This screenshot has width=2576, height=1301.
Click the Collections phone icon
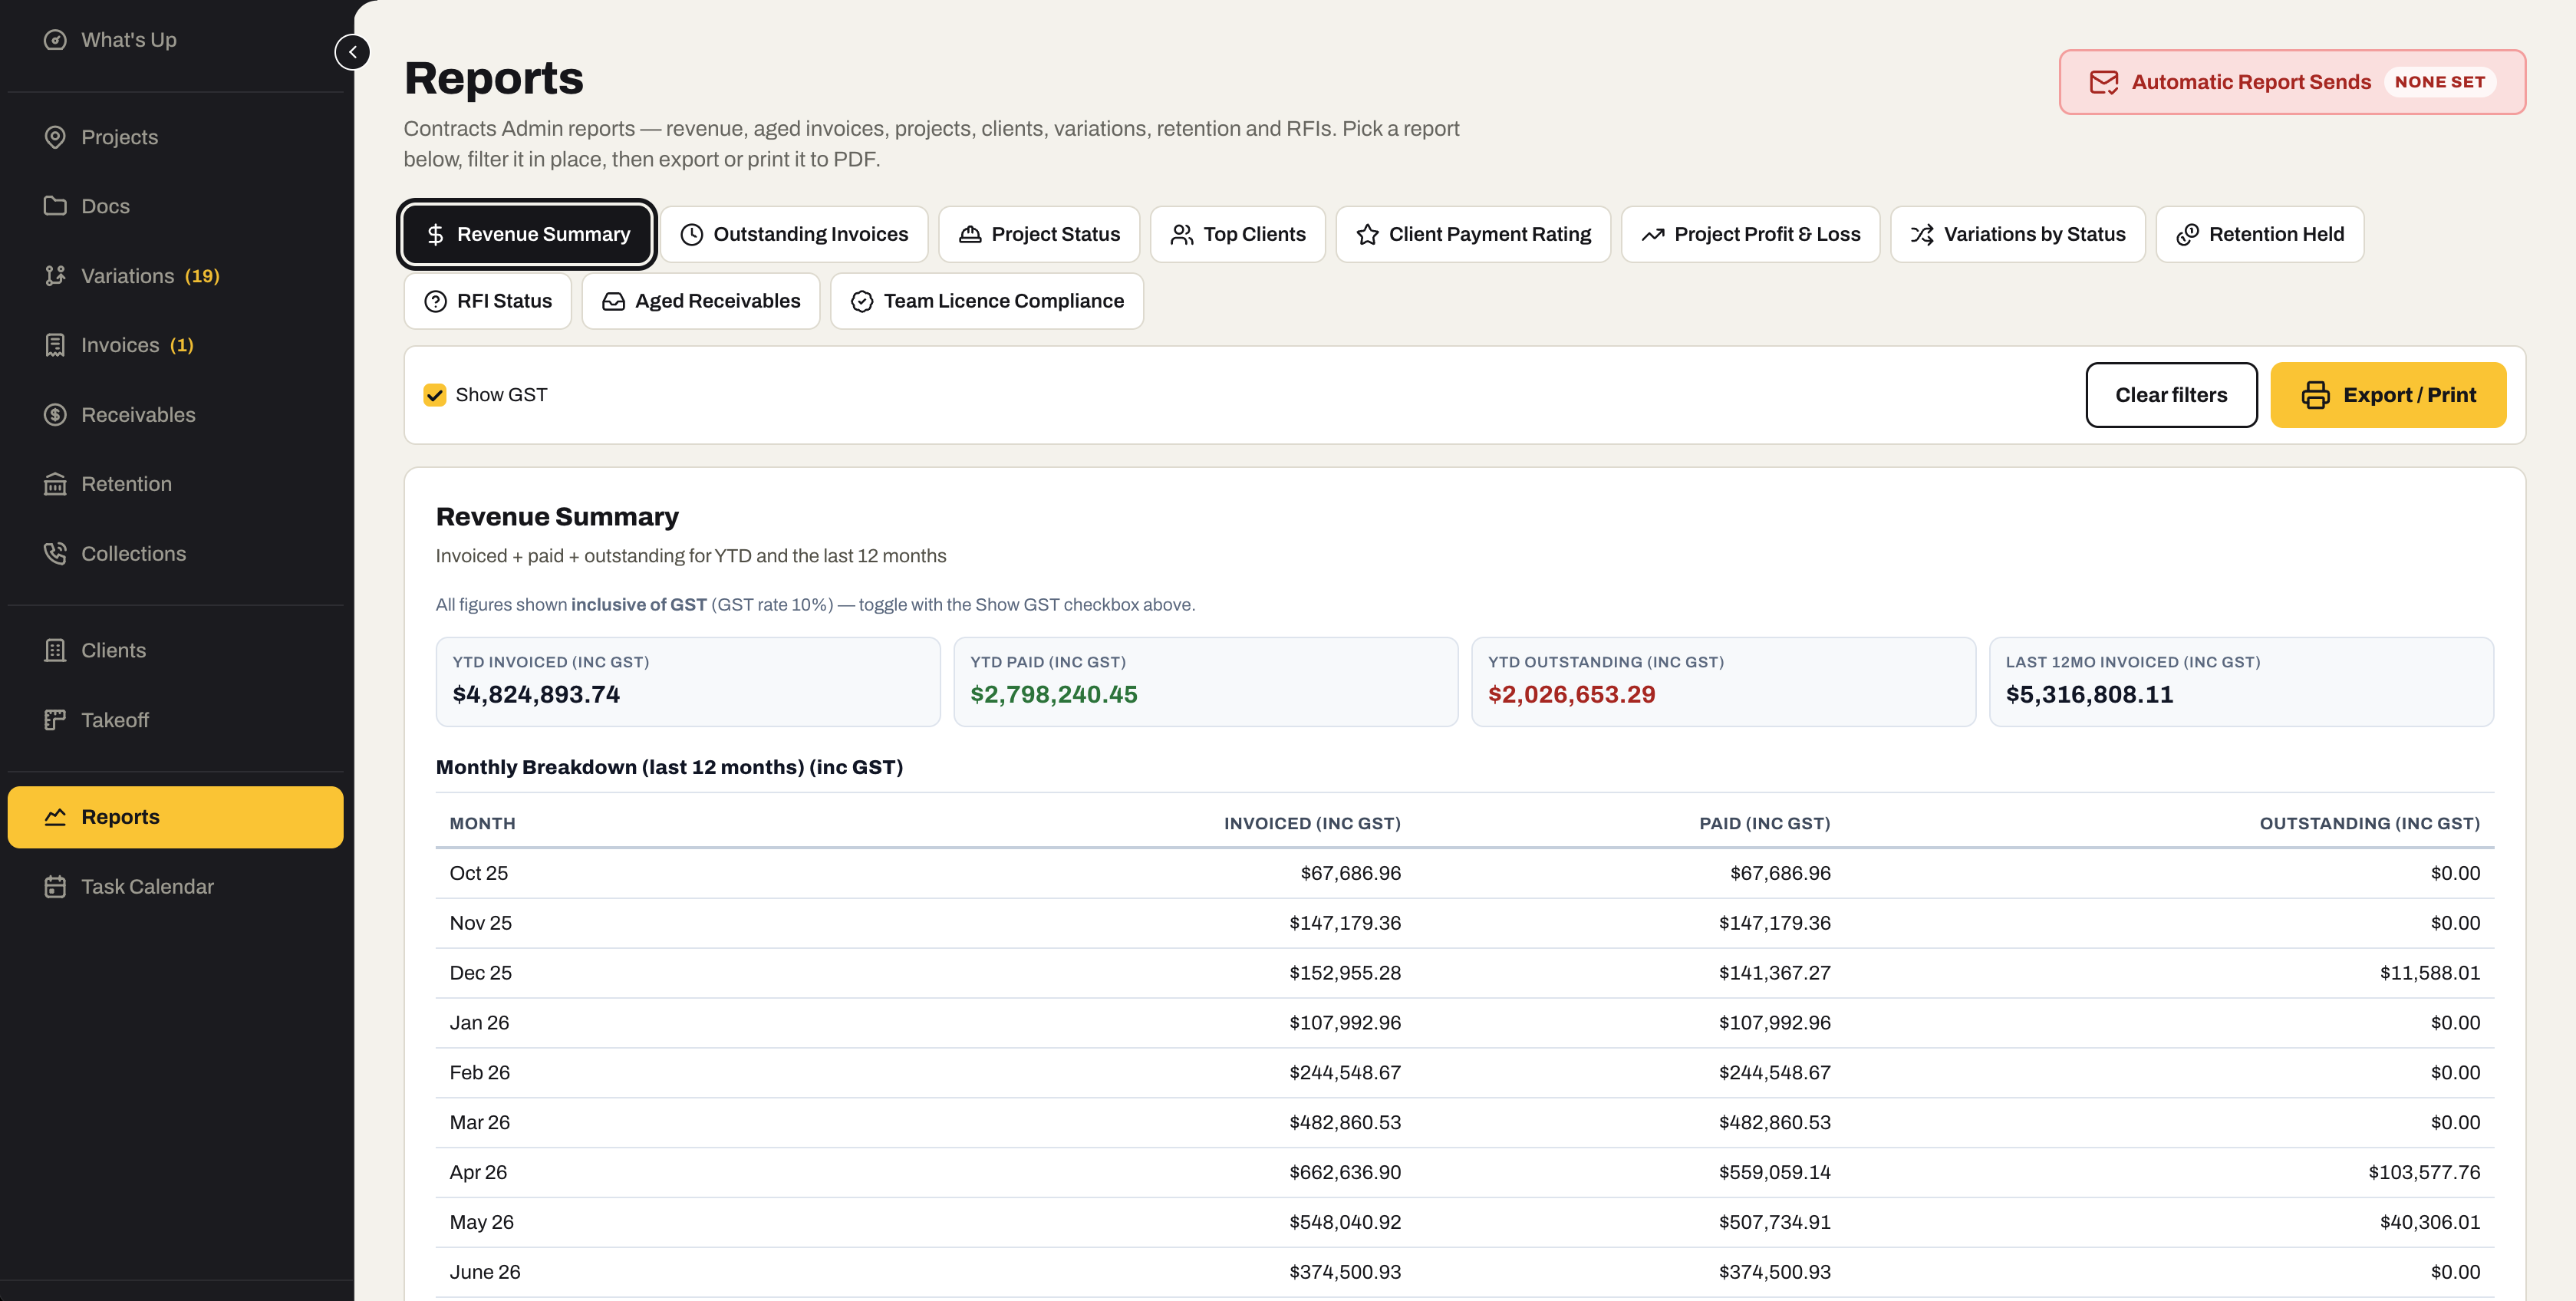pos(55,554)
